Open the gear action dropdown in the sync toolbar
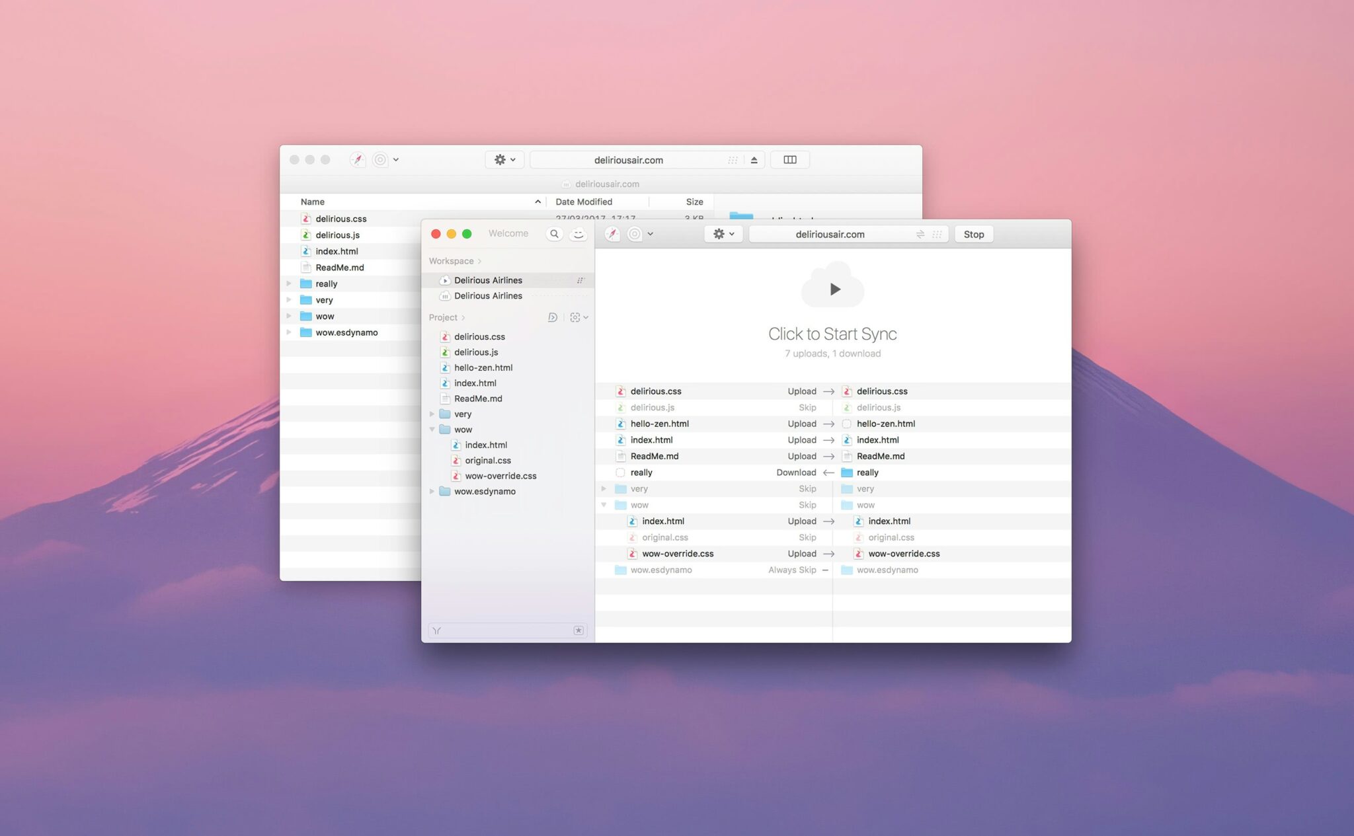Image resolution: width=1354 pixels, height=836 pixels. pyautogui.click(x=723, y=233)
